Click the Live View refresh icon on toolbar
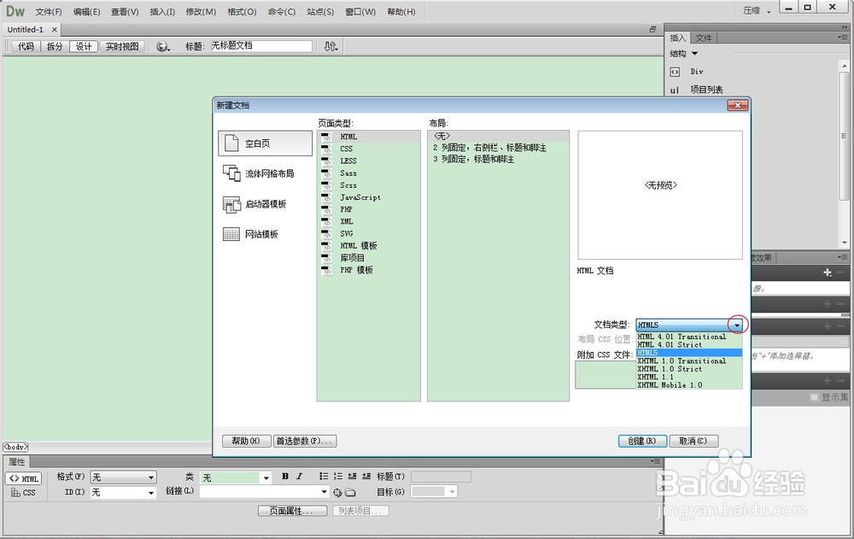854x539 pixels. click(162, 46)
